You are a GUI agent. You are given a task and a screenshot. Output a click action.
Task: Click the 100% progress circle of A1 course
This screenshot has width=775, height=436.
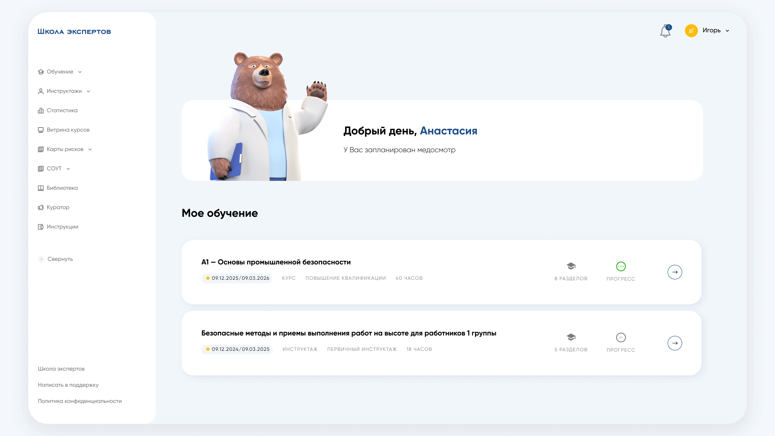(621, 266)
